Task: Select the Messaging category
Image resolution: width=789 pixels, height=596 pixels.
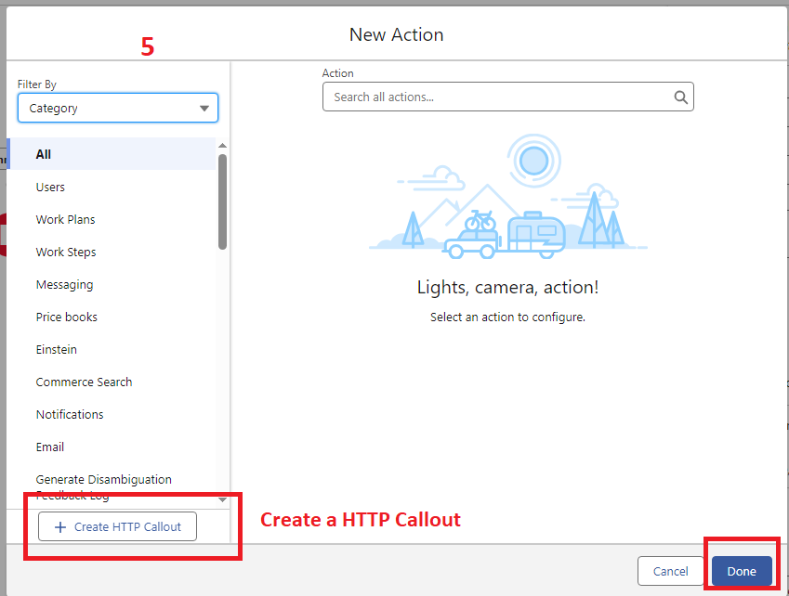Action: (64, 284)
